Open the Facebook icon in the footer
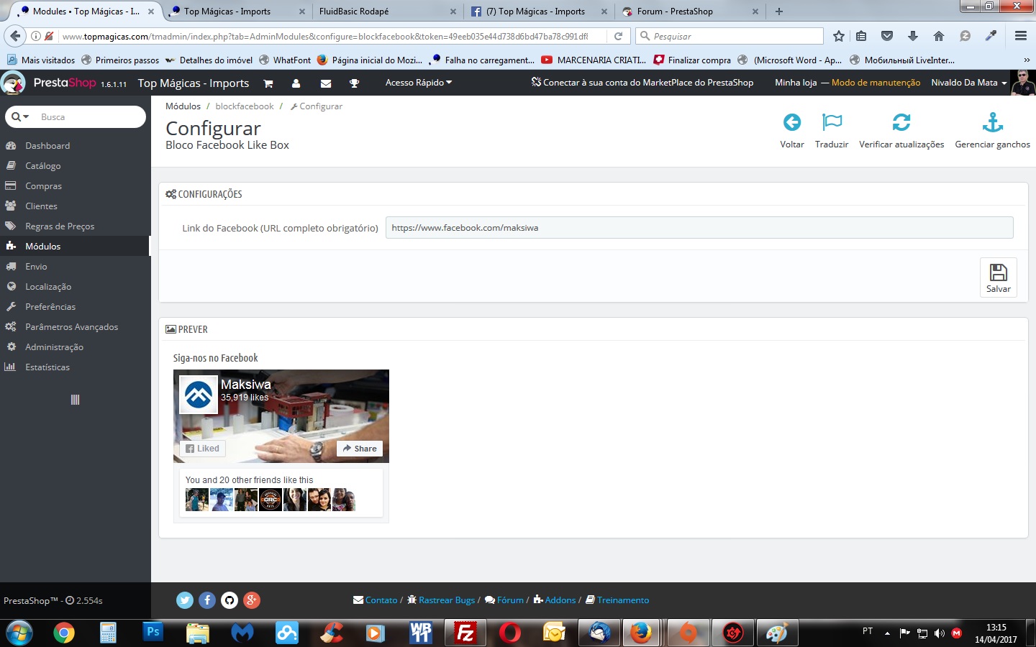The height and width of the screenshot is (647, 1036). click(207, 600)
